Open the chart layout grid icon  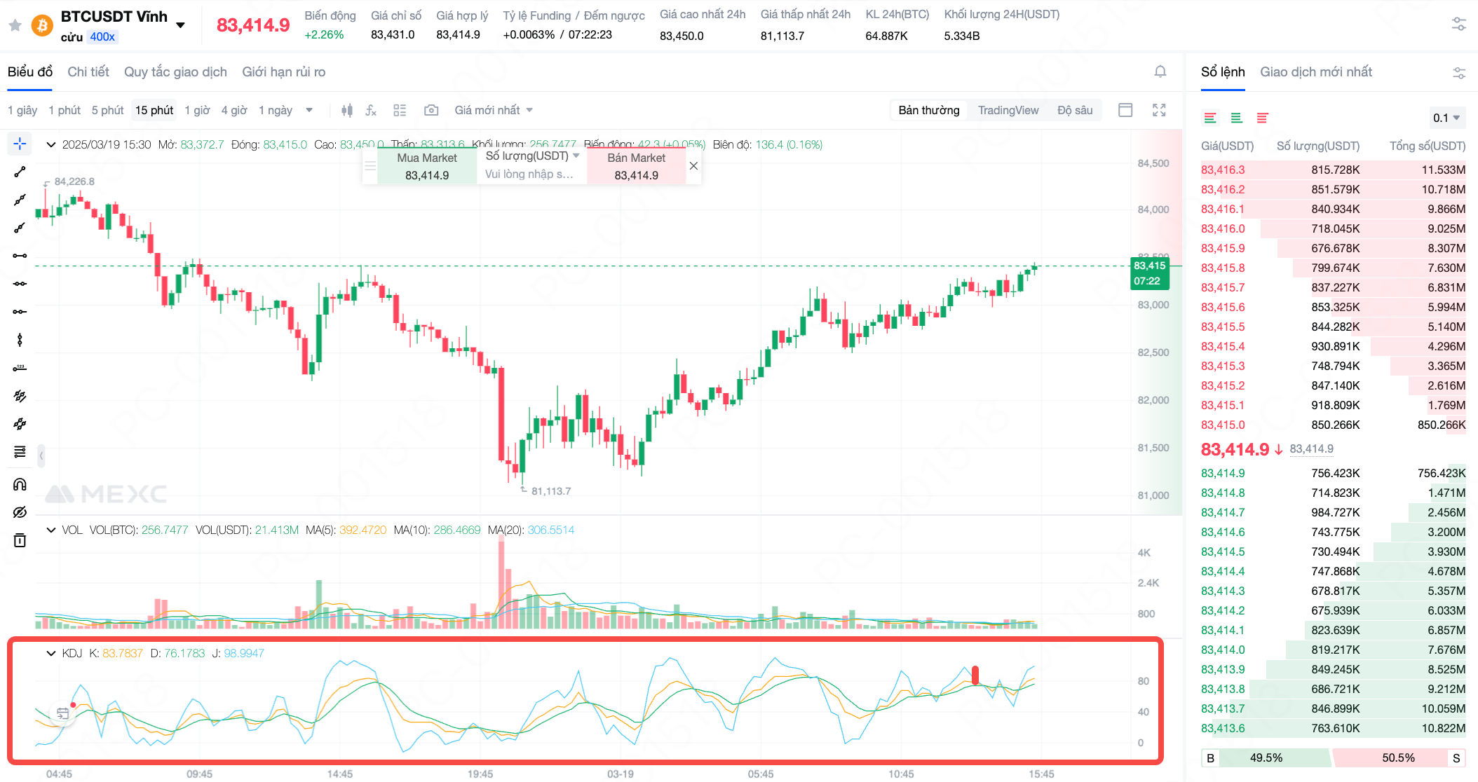coord(400,110)
